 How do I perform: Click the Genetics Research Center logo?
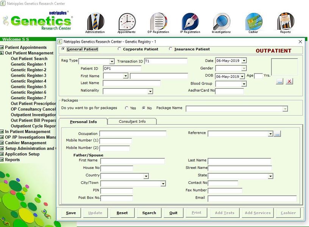pos(38,21)
